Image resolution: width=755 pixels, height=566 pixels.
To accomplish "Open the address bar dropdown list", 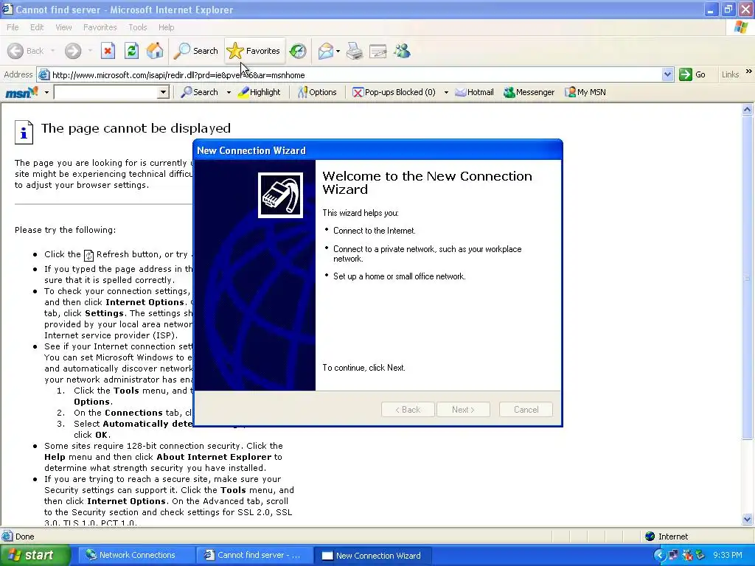I will point(667,74).
